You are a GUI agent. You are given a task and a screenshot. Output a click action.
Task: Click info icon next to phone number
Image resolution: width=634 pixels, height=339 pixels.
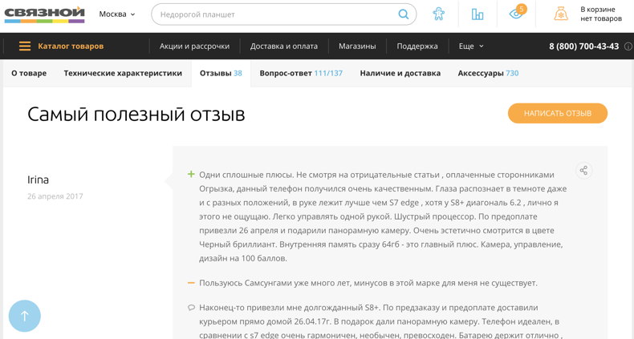[x=628, y=46]
